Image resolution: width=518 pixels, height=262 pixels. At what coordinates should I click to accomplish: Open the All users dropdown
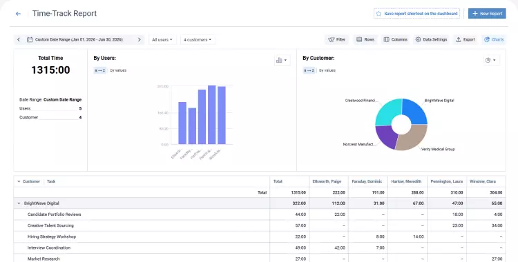[162, 39]
